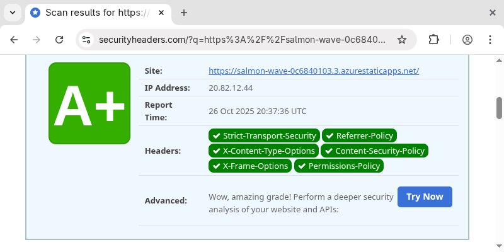The width and height of the screenshot is (504, 252).
Task: Open Chrome three-dot menu
Action: (490, 40)
